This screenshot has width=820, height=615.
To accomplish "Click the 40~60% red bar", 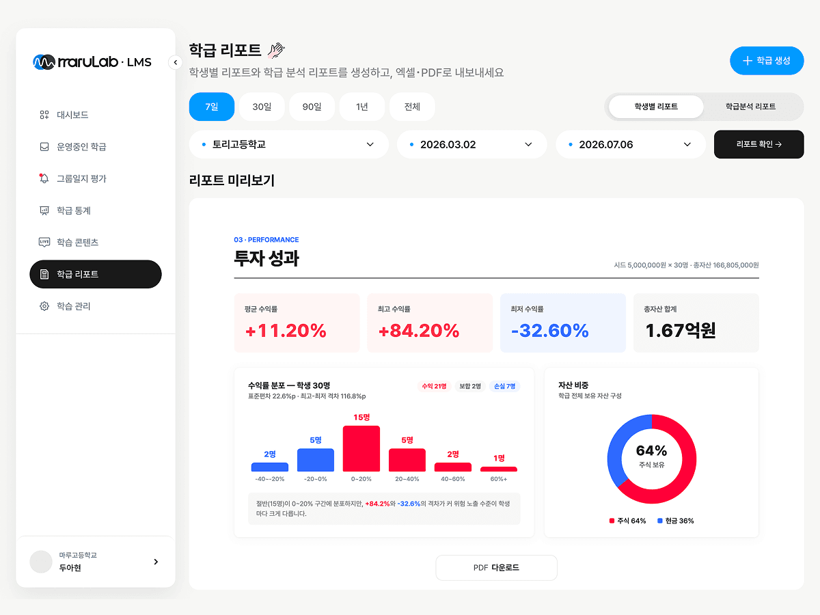I will click(x=453, y=467).
